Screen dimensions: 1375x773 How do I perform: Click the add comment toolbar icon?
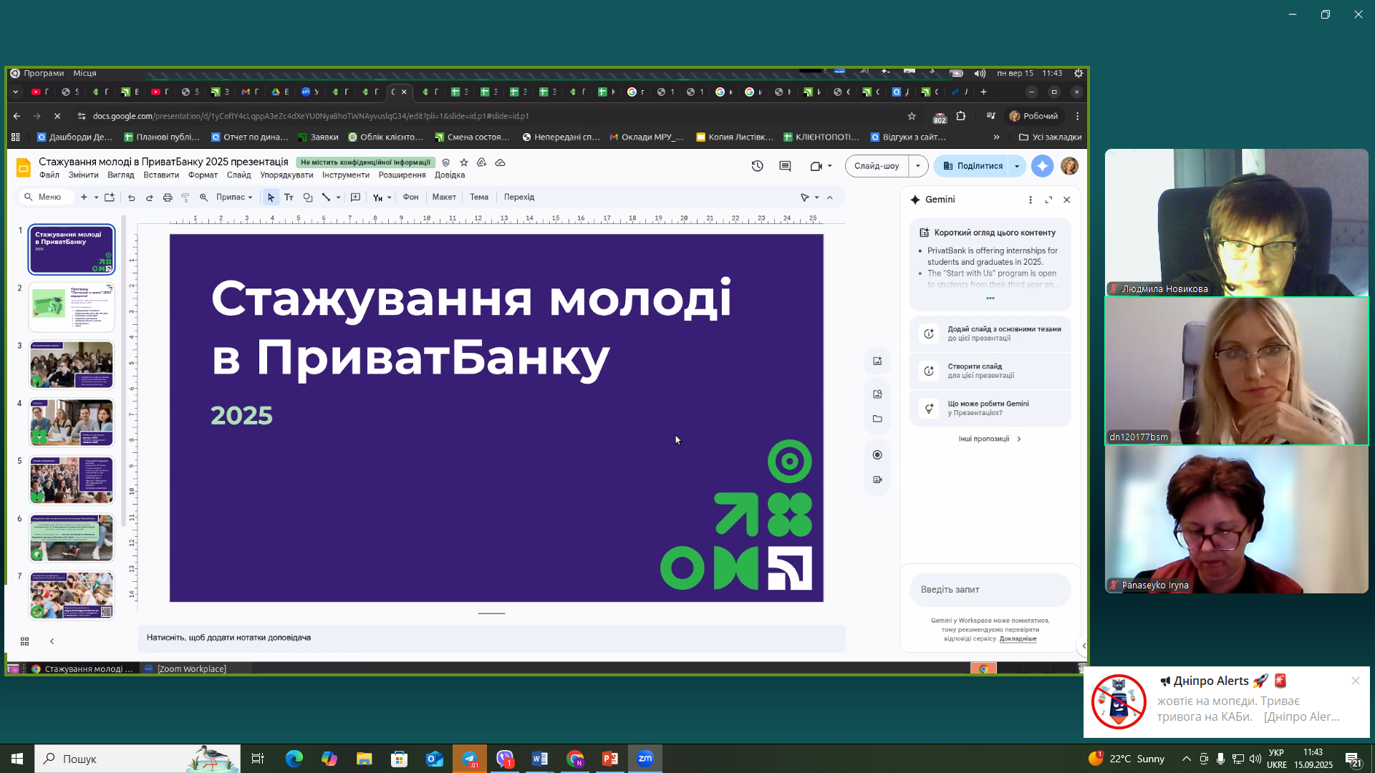[355, 198]
